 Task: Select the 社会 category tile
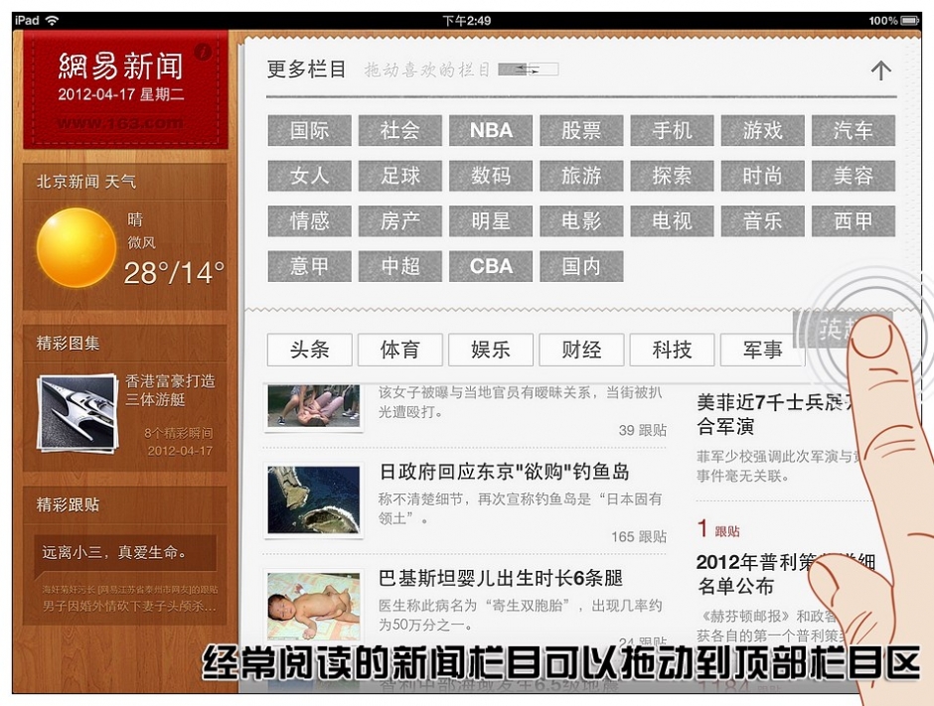(400, 130)
